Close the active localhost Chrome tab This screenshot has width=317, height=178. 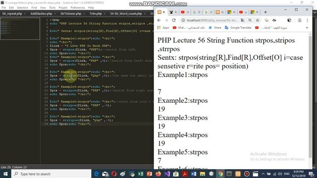(x=164, y=12)
